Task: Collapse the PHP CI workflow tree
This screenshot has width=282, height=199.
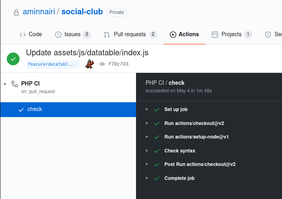Action: [x=5, y=84]
